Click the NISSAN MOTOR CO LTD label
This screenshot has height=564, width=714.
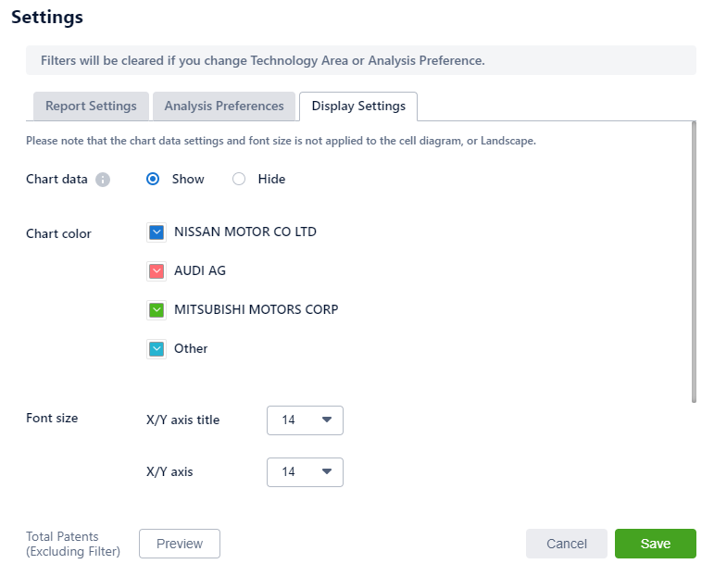(x=245, y=232)
